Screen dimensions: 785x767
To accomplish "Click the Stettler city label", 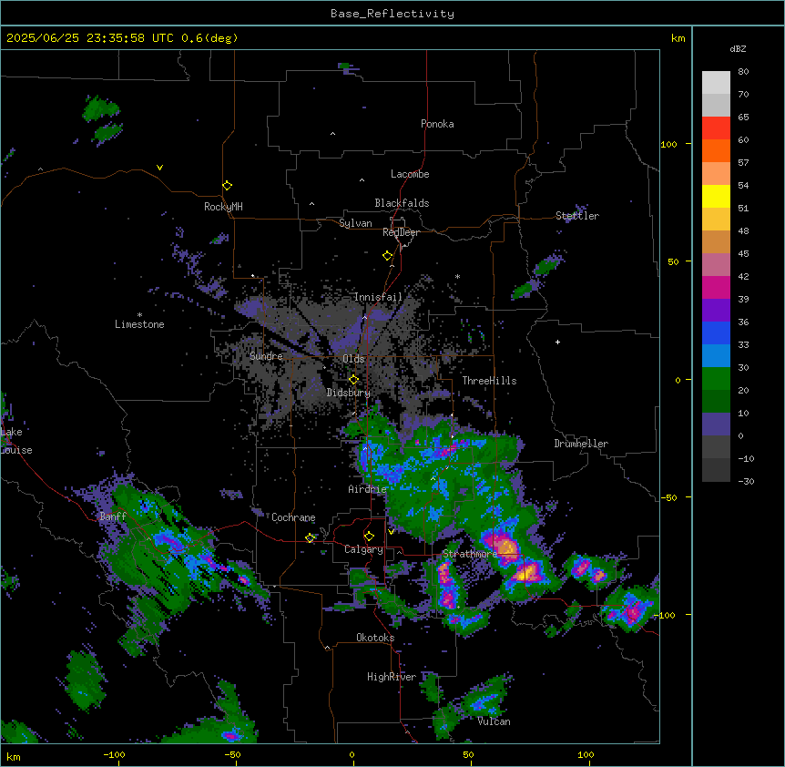I will pyautogui.click(x=577, y=216).
